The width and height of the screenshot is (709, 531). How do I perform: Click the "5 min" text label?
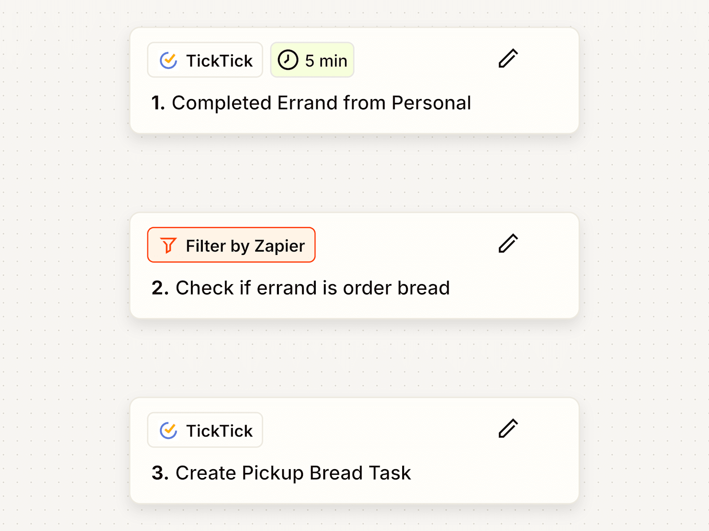[x=326, y=61]
